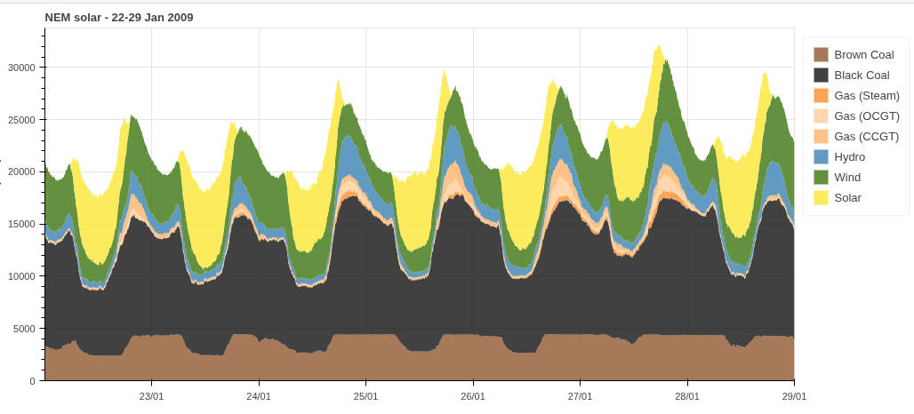This screenshot has height=414, width=914.
Task: Select the Black Coal legend label text
Action: click(x=862, y=76)
